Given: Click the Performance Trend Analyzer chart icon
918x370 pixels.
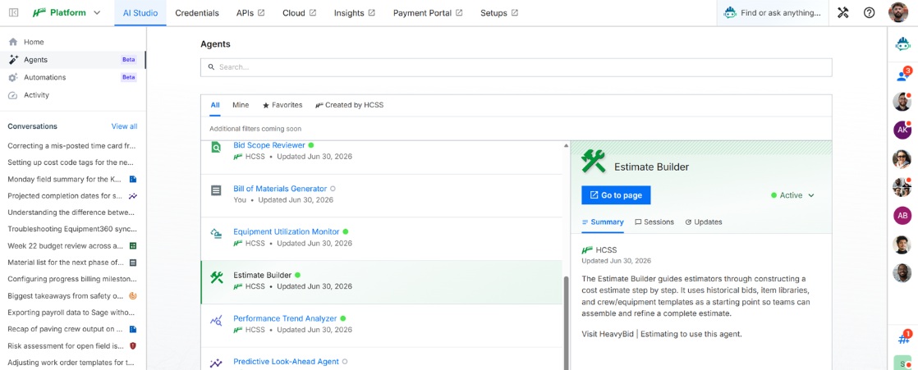Looking at the screenshot, I should [216, 320].
